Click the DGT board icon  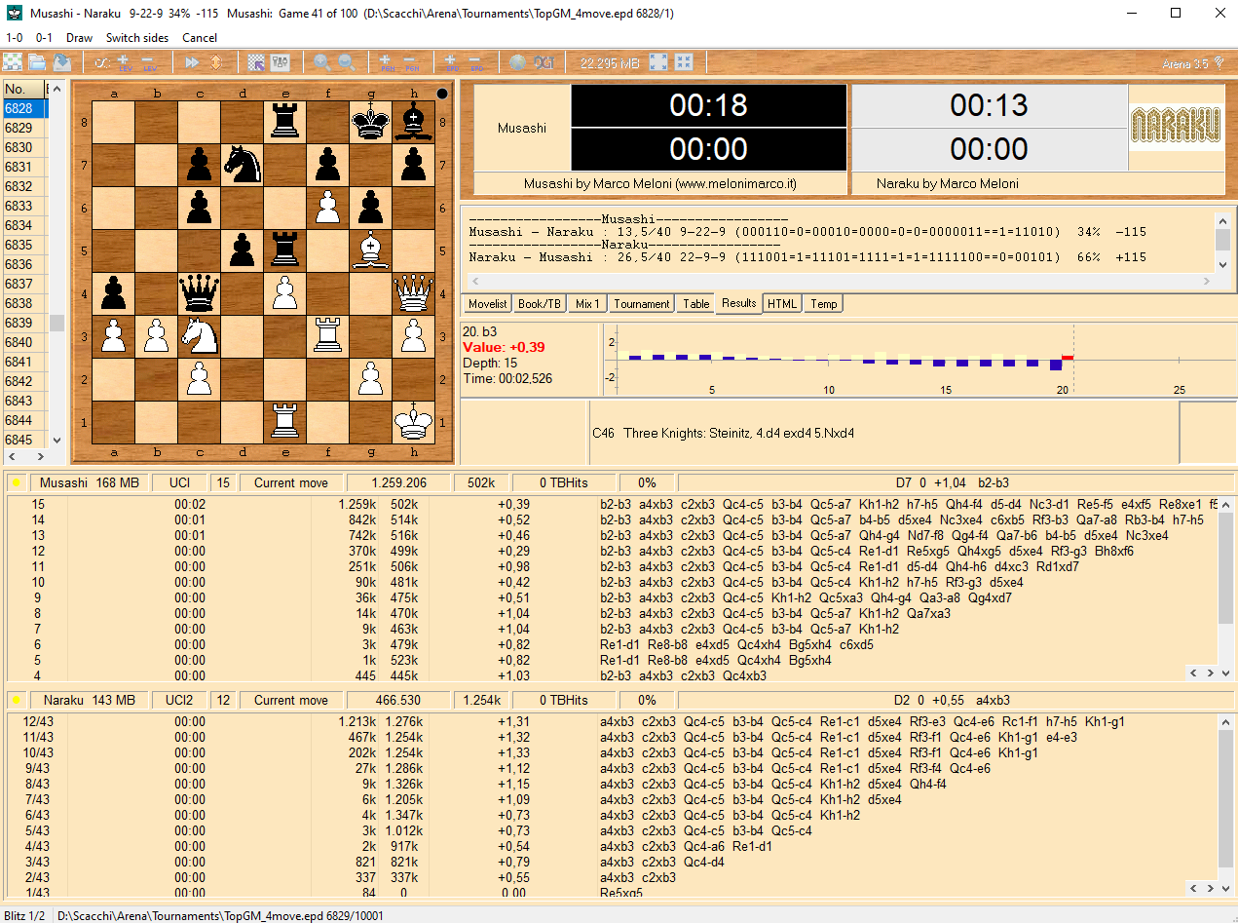tap(544, 62)
